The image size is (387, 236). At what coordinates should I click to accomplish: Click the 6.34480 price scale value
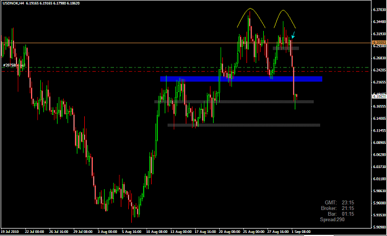(380, 22)
